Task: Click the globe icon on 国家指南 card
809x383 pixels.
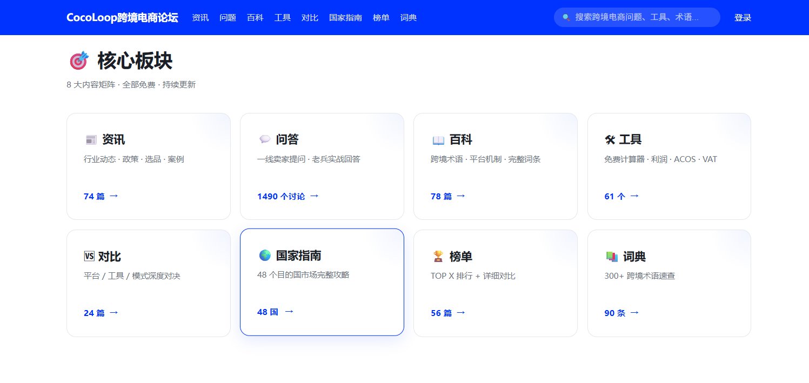Action: click(265, 255)
